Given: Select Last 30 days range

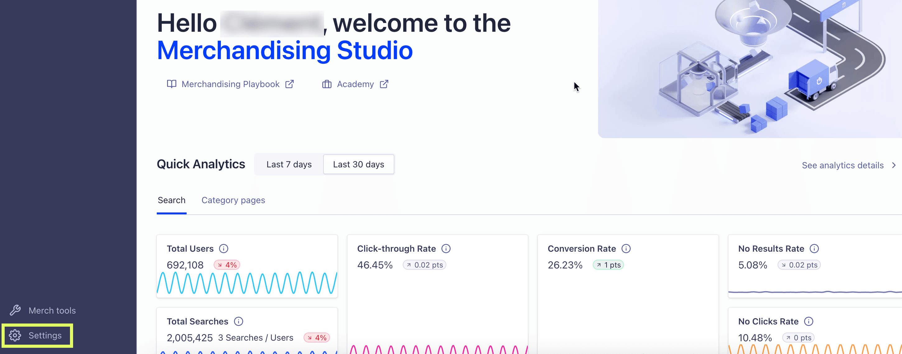Looking at the screenshot, I should pyautogui.click(x=358, y=164).
